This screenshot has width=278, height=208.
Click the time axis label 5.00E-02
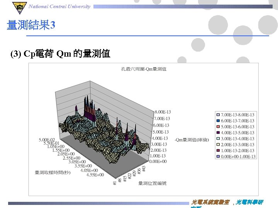coord(47,140)
